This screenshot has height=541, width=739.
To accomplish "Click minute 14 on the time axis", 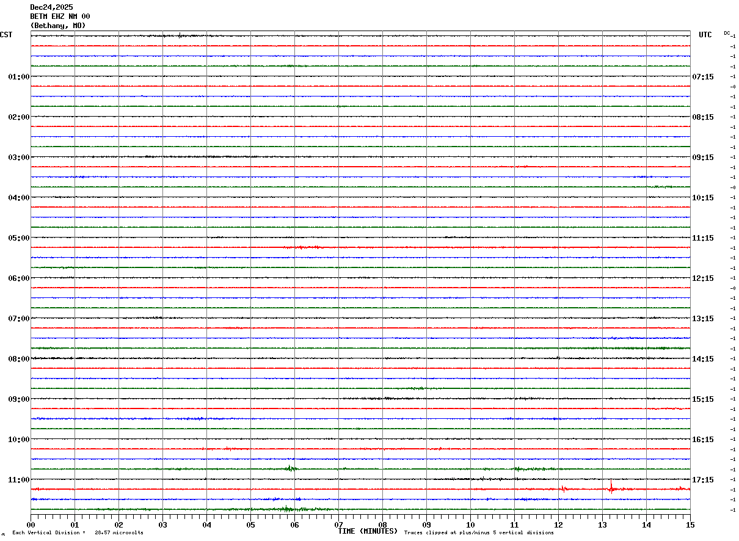I will (x=646, y=525).
